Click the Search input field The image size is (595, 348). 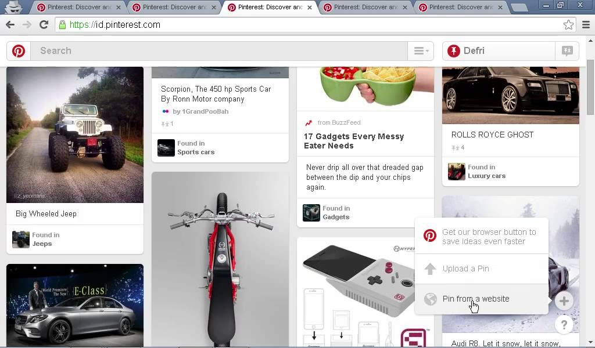click(x=218, y=50)
